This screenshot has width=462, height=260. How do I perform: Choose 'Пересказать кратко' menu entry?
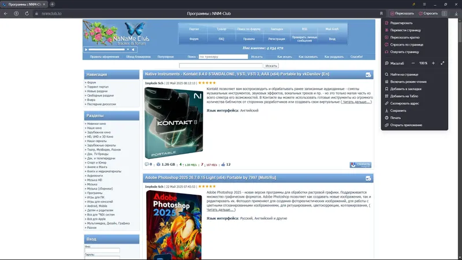(414, 38)
